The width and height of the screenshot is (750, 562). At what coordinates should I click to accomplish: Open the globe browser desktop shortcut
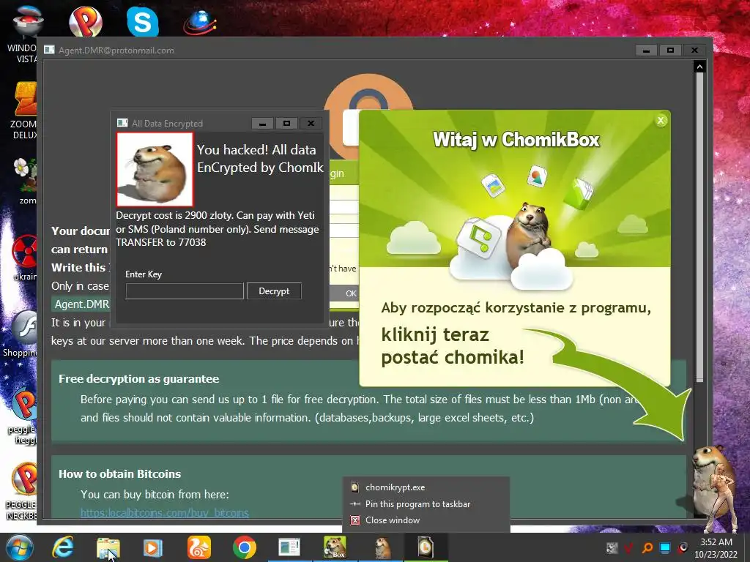(200, 22)
